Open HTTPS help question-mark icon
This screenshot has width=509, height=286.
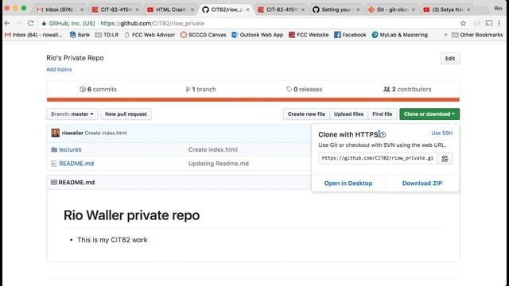click(383, 134)
